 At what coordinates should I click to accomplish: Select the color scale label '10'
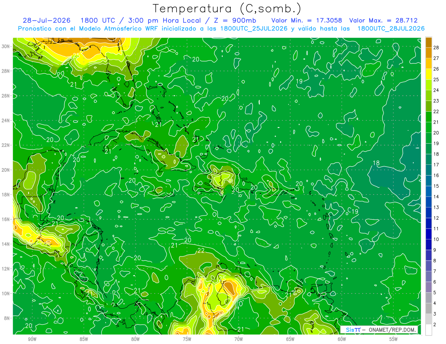[436, 239]
